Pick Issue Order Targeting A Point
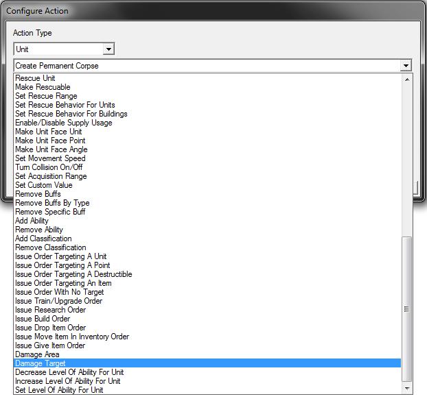Viewport: 427px width, 401px height. tap(207, 265)
